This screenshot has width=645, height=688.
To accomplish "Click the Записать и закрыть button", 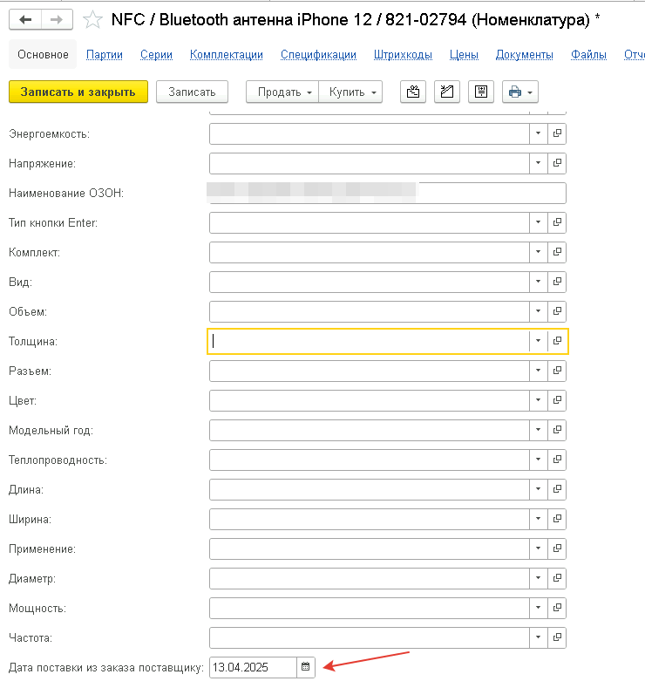I will click(78, 92).
